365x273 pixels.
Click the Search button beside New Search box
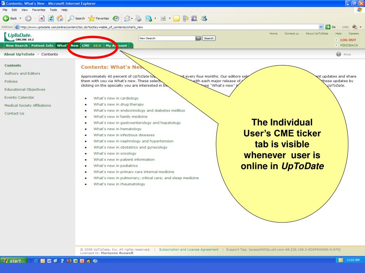(x=209, y=38)
